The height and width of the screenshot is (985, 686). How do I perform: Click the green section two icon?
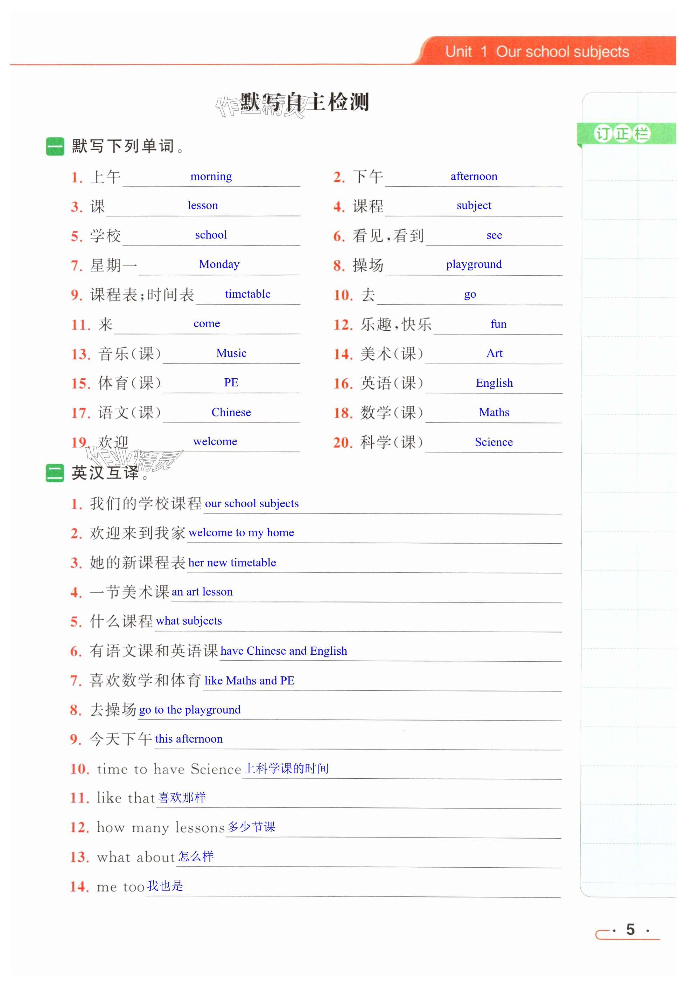[55, 473]
